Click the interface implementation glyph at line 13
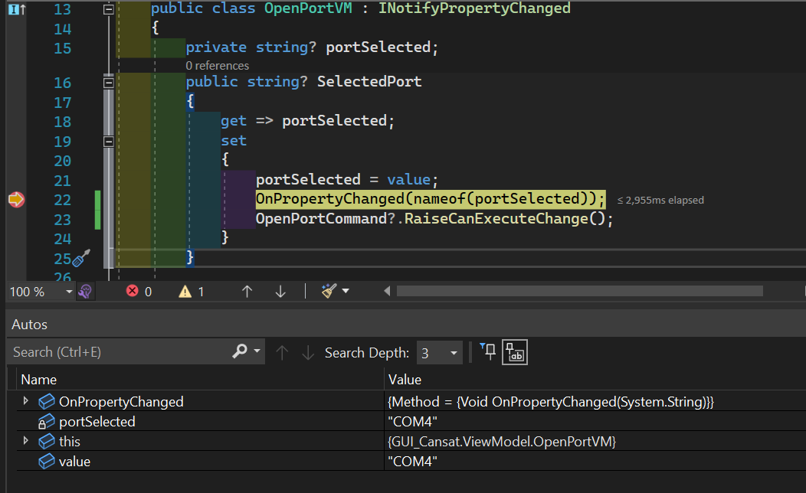This screenshot has height=493, width=806. click(x=17, y=9)
